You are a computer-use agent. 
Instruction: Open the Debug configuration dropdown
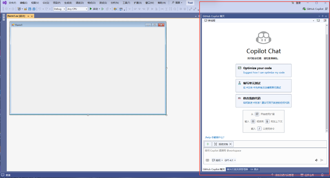(59, 9)
